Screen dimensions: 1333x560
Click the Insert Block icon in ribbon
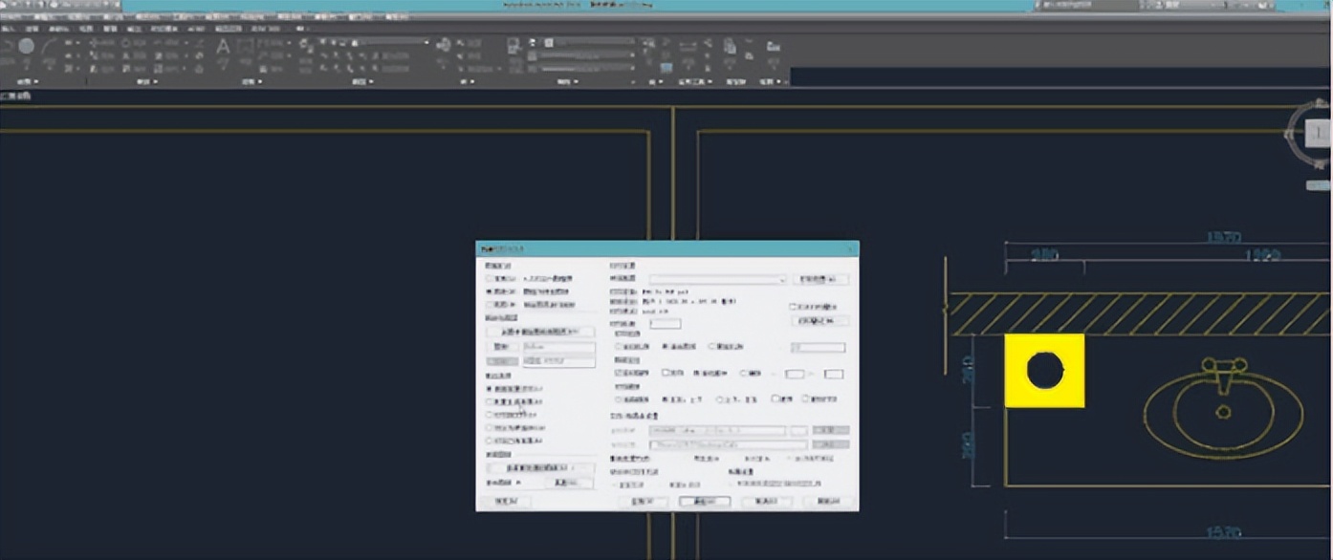tap(443, 45)
